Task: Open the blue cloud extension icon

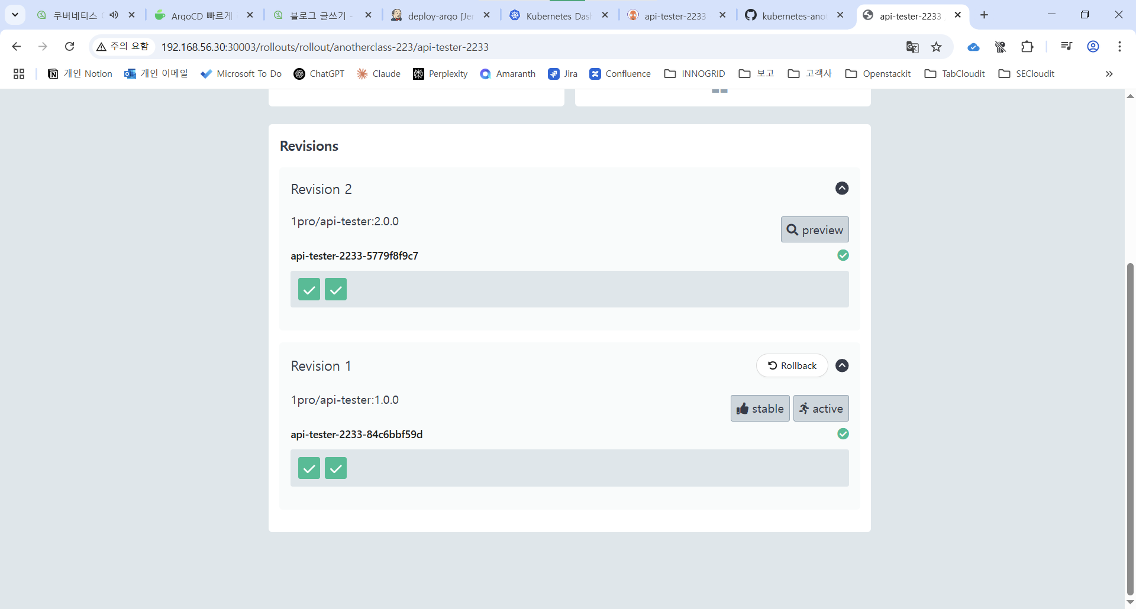Action: [x=973, y=47]
